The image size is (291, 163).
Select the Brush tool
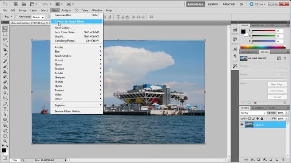(5, 66)
